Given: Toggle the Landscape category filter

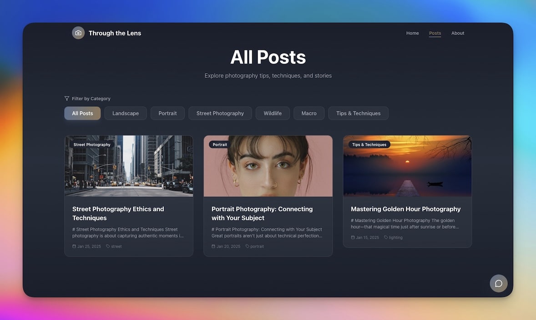Looking at the screenshot, I should [x=125, y=113].
